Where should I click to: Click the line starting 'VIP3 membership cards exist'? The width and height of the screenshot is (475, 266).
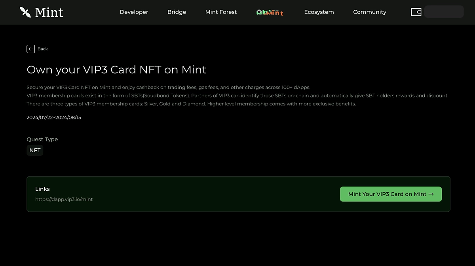237,96
